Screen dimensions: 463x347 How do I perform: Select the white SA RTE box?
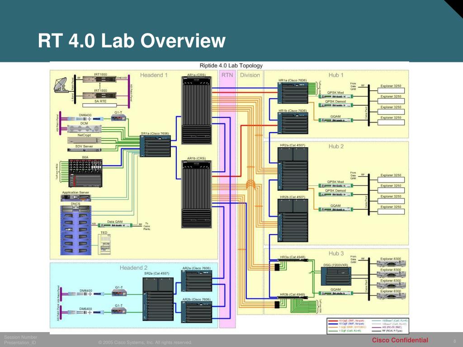tap(99, 105)
